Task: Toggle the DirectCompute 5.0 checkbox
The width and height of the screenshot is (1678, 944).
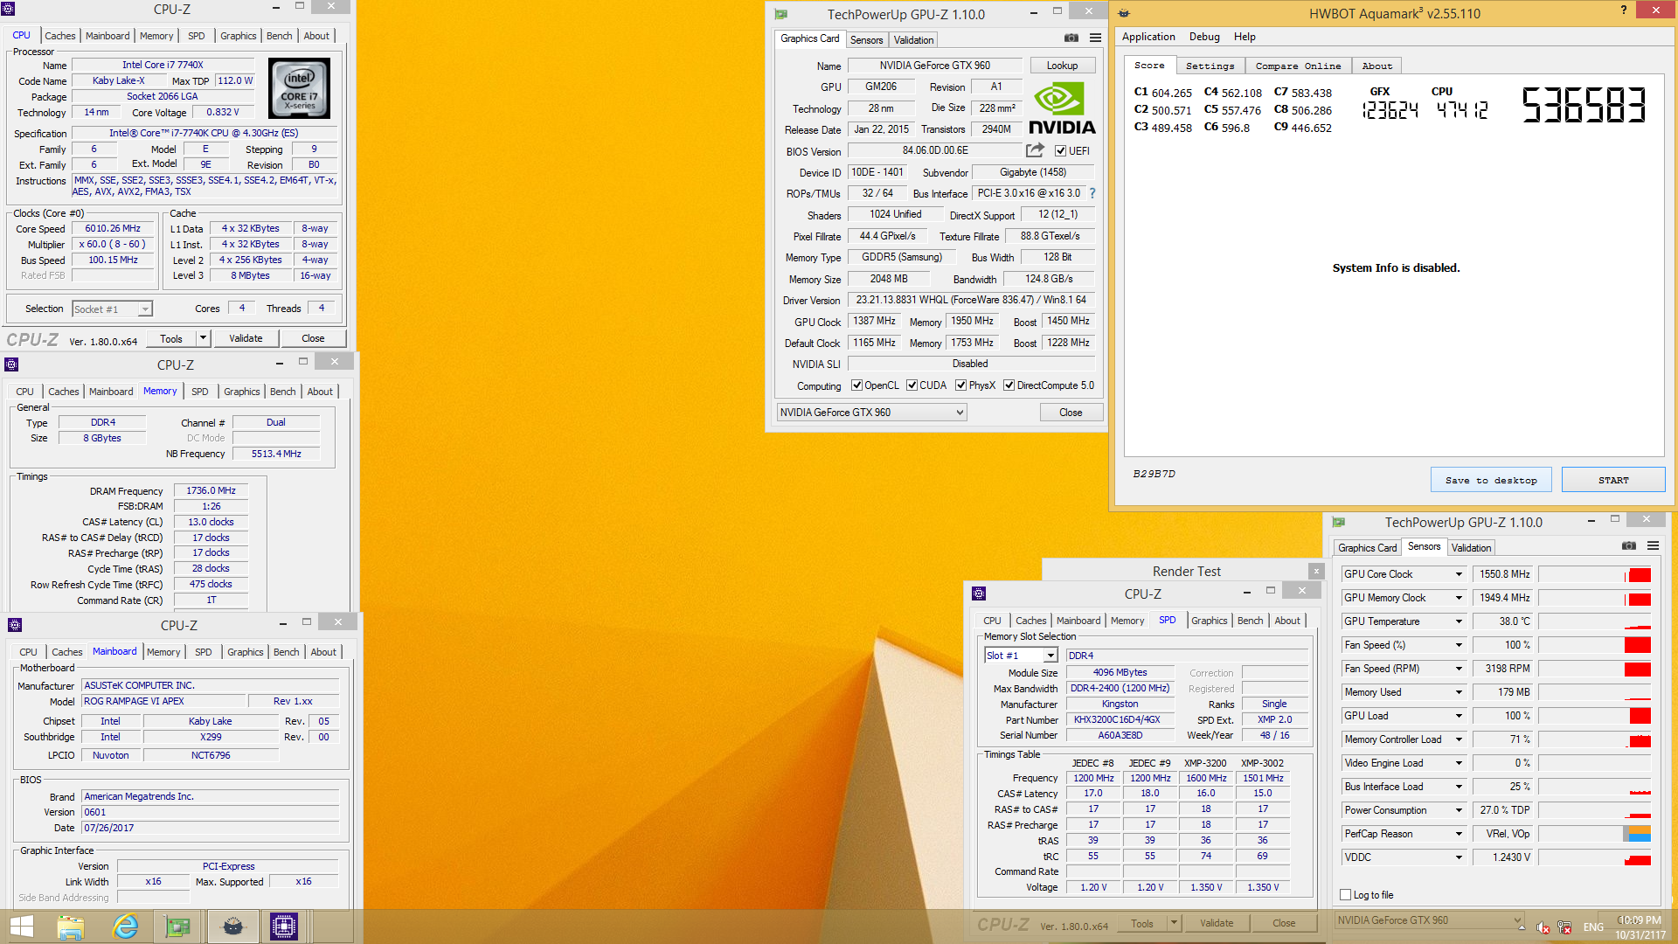Action: click(x=1009, y=385)
